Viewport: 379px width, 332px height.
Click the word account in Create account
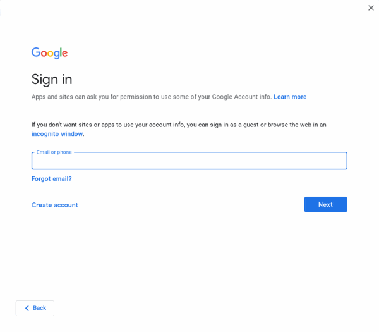pos(66,205)
